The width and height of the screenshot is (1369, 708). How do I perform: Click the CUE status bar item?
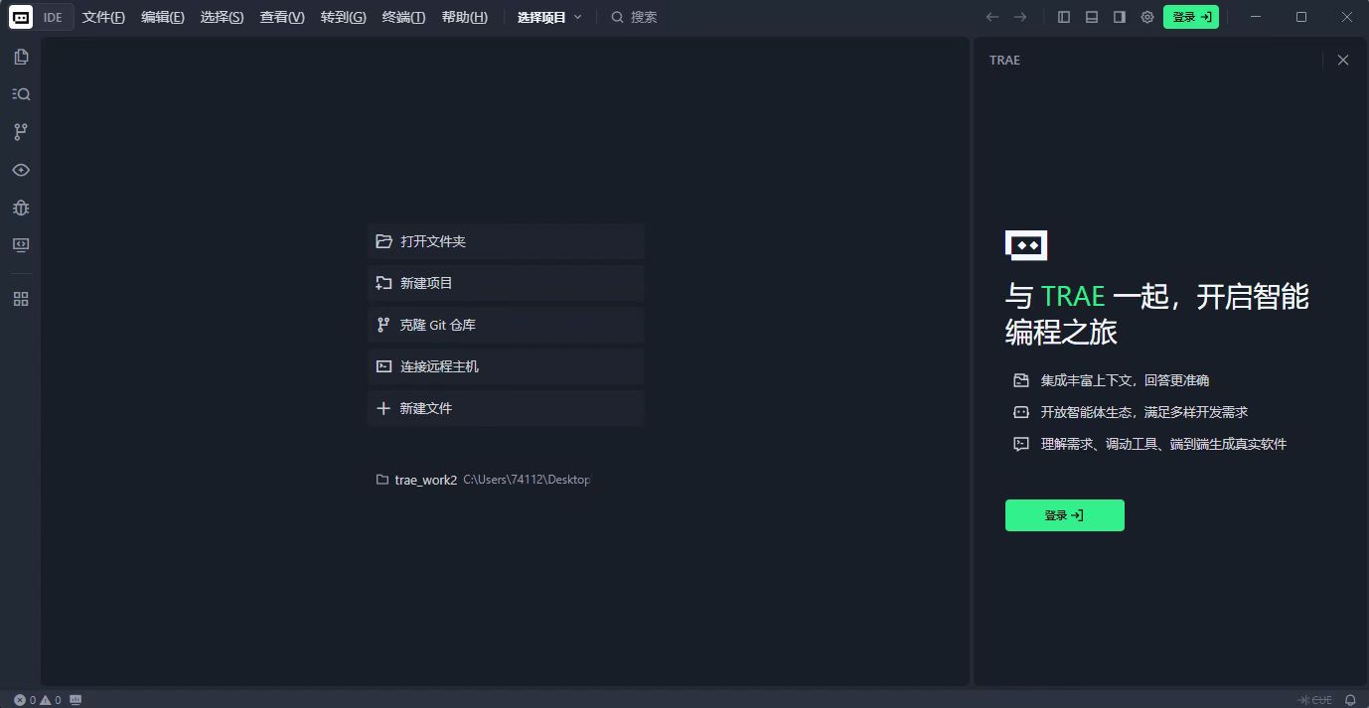pos(1314,700)
